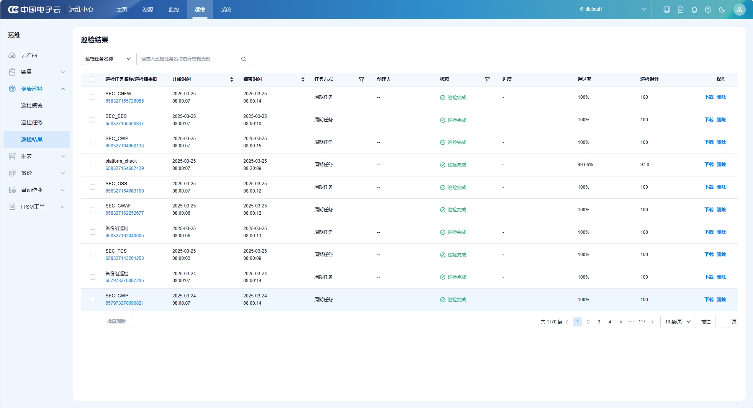
Task: Click status check icon for SEC_CNFW
Action: pyautogui.click(x=443, y=98)
